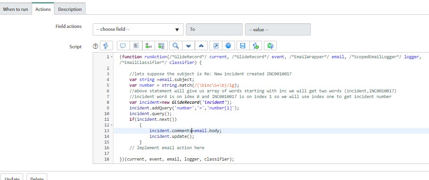Image resolution: width=429 pixels, height=180 pixels.
Task: Open the Description tab
Action: [70, 9]
